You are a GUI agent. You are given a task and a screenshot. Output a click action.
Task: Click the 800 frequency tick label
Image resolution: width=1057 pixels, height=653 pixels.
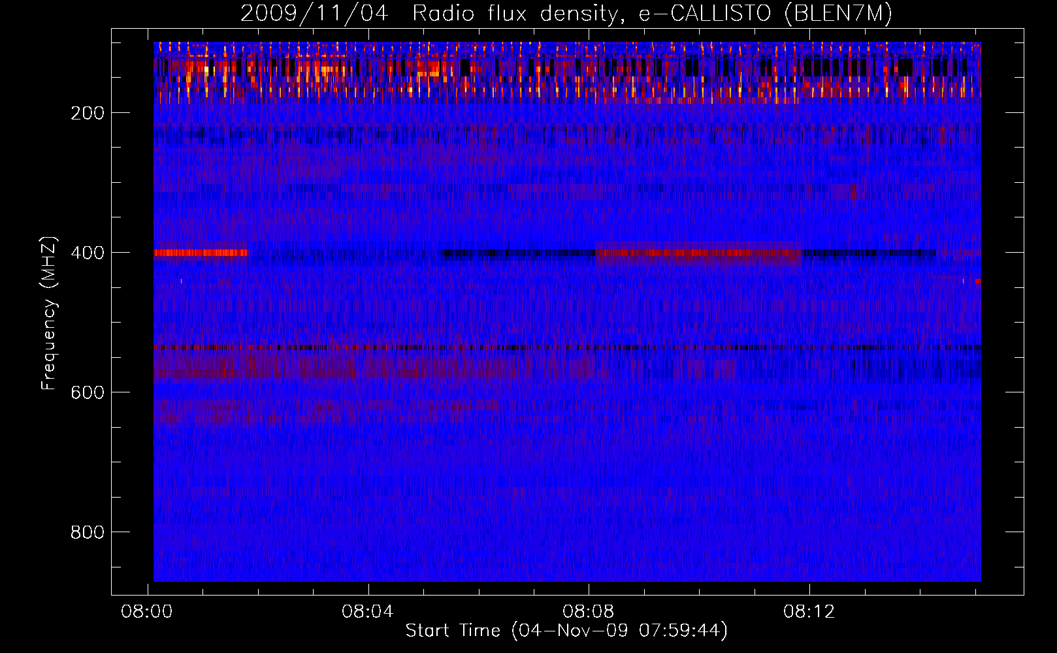coord(88,532)
